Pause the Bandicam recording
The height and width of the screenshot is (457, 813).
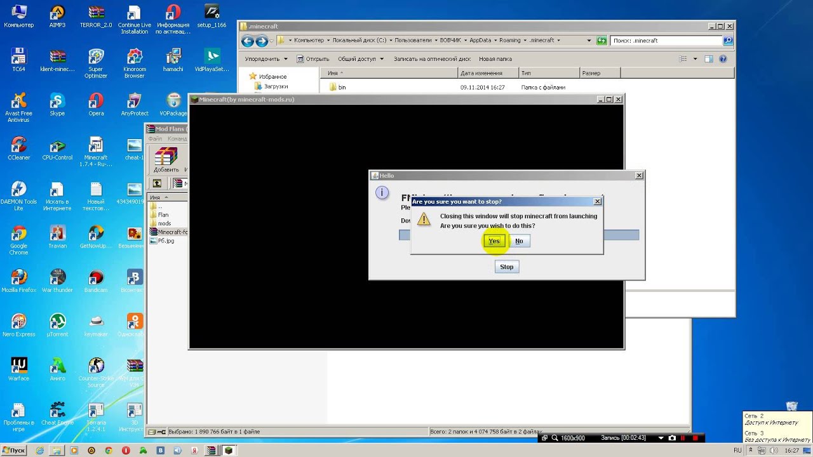(x=683, y=438)
